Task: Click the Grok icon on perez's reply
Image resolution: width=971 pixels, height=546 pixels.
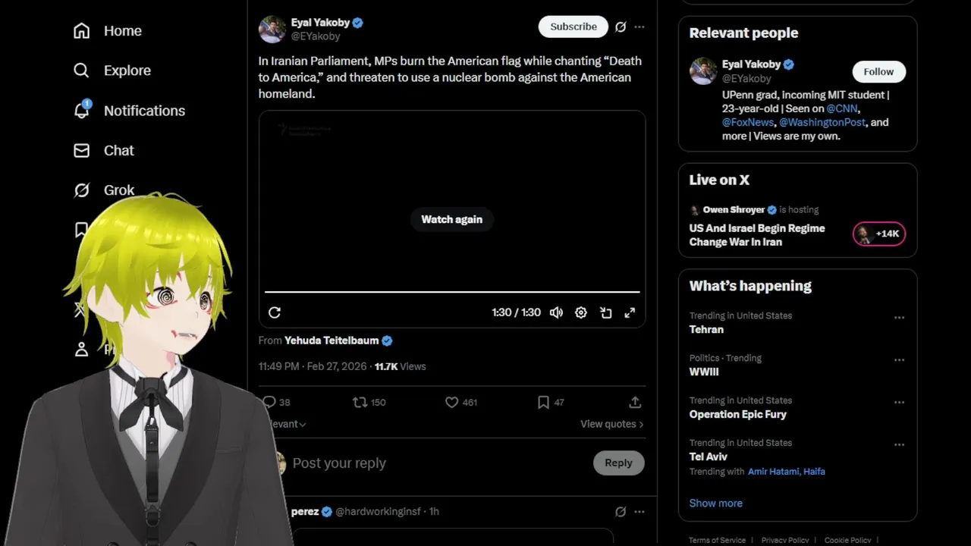Action: (621, 512)
